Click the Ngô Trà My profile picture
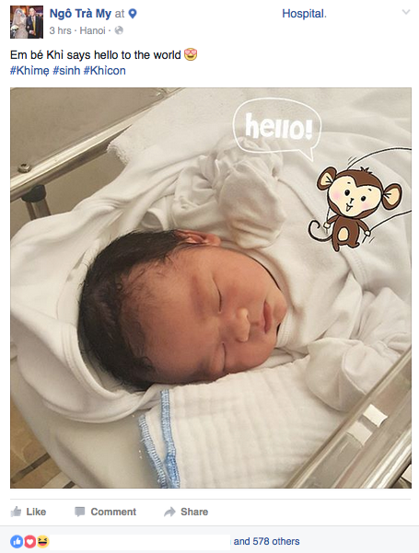Image resolution: width=419 pixels, height=553 pixels. [x=27, y=22]
